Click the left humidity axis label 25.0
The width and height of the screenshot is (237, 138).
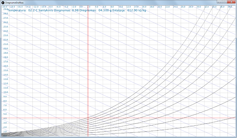tap(6, 27)
